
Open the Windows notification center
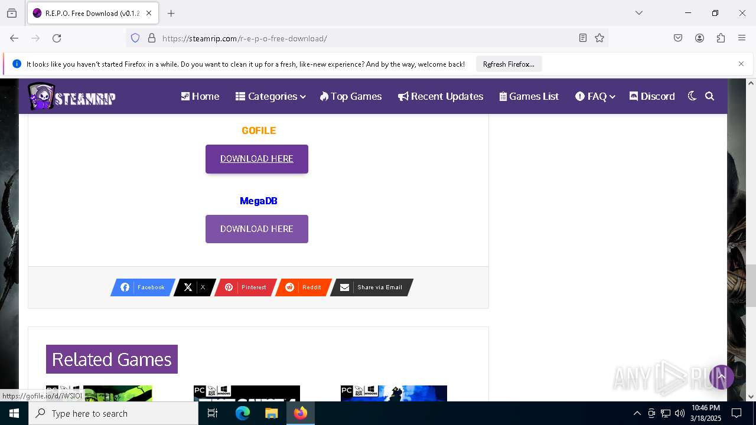tap(737, 413)
